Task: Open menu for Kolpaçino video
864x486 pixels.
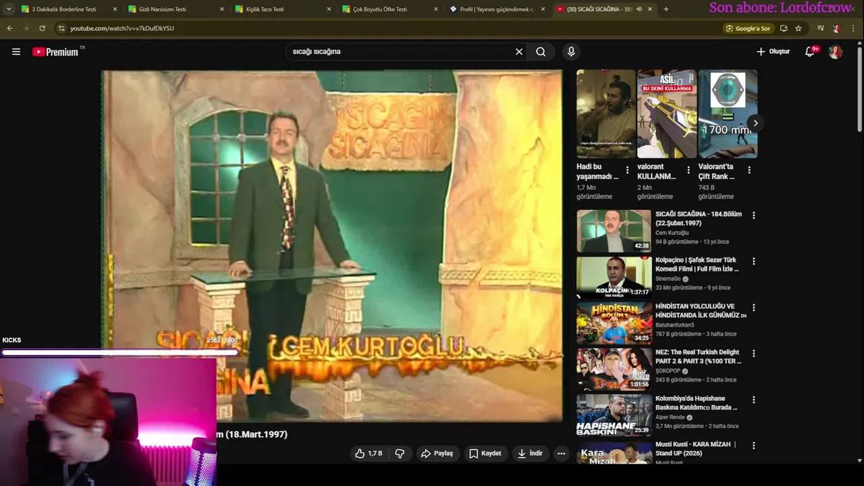Action: coord(753,261)
